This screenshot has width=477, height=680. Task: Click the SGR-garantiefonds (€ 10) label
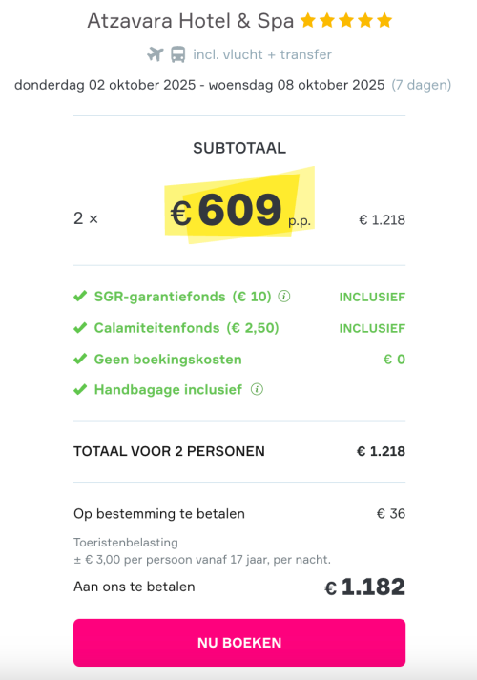click(182, 297)
